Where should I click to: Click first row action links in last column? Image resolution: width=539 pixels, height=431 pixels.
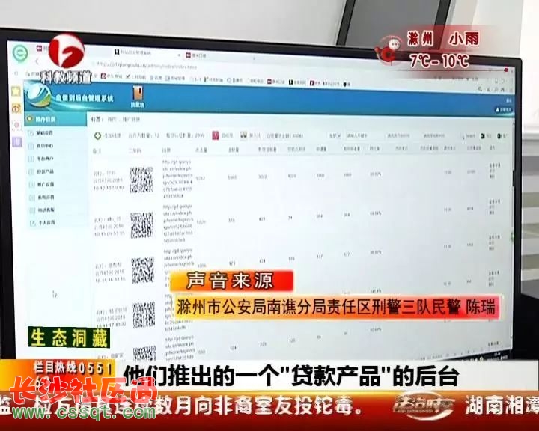(494, 170)
